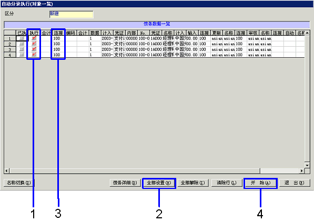
Task: Click the 清除行 button
Action: (227, 183)
